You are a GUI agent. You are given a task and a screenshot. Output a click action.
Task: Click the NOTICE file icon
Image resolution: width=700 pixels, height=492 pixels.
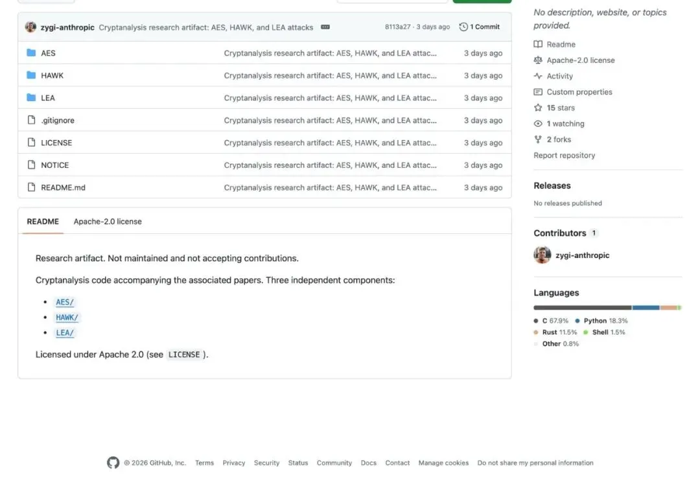click(x=31, y=164)
